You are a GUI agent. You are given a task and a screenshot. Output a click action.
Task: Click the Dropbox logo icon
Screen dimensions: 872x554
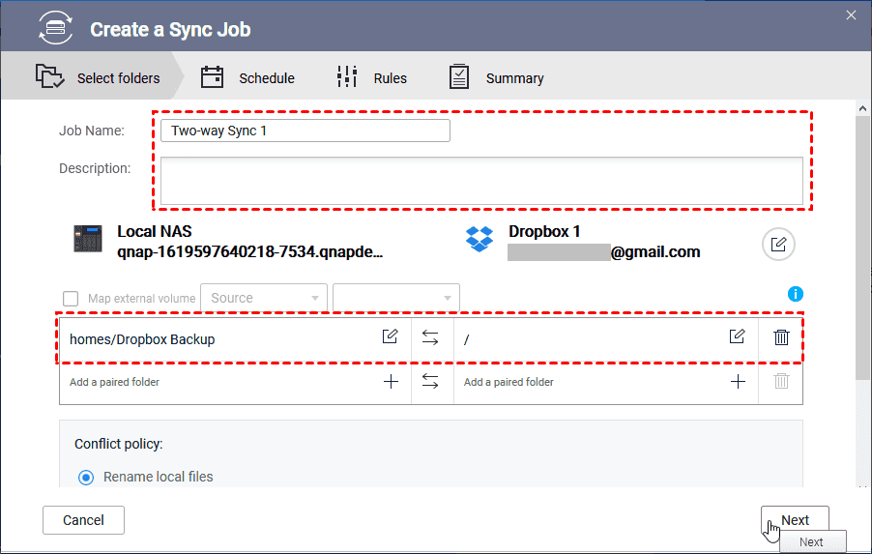coord(480,239)
